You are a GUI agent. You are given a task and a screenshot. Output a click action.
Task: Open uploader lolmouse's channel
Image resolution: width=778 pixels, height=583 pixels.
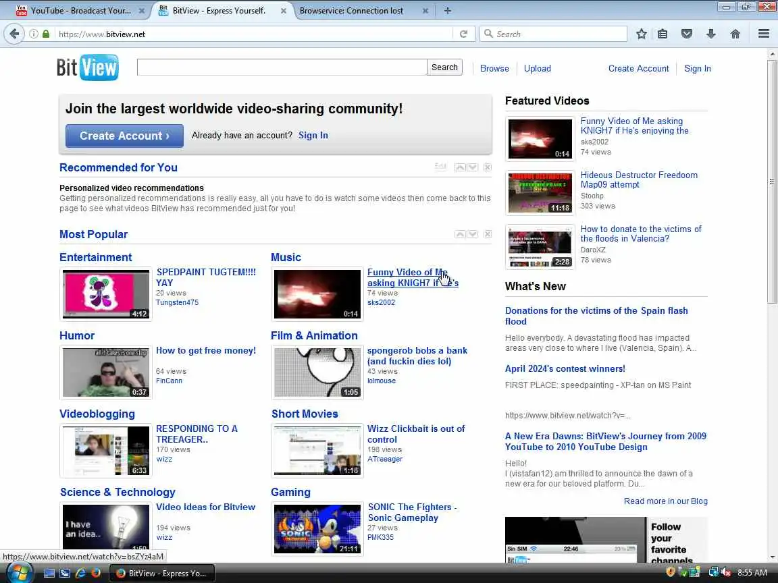point(382,381)
